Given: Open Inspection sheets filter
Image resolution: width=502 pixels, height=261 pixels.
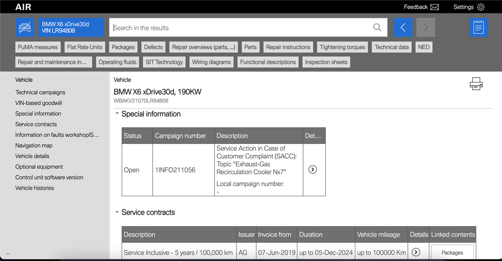Looking at the screenshot, I should [326, 62].
